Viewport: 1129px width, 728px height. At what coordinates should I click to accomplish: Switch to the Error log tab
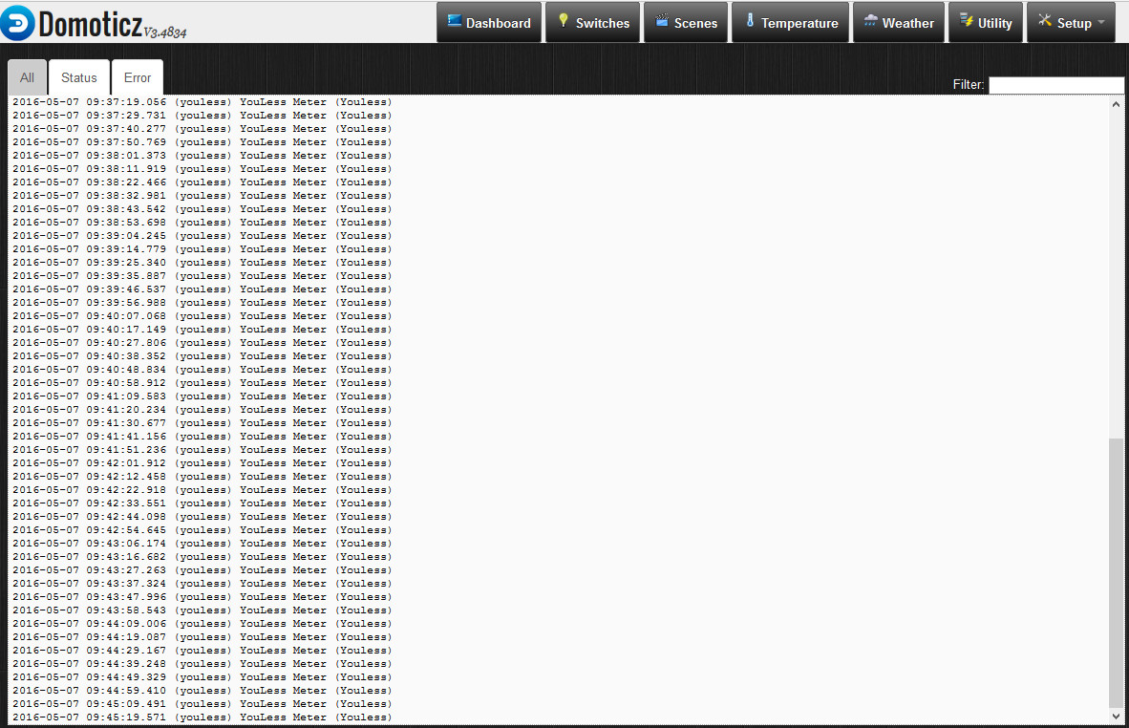coord(138,77)
